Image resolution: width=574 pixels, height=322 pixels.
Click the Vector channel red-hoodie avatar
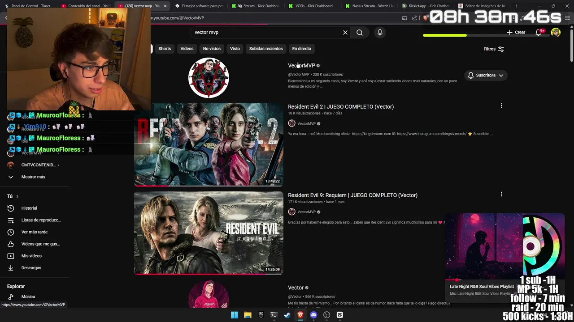click(209, 294)
